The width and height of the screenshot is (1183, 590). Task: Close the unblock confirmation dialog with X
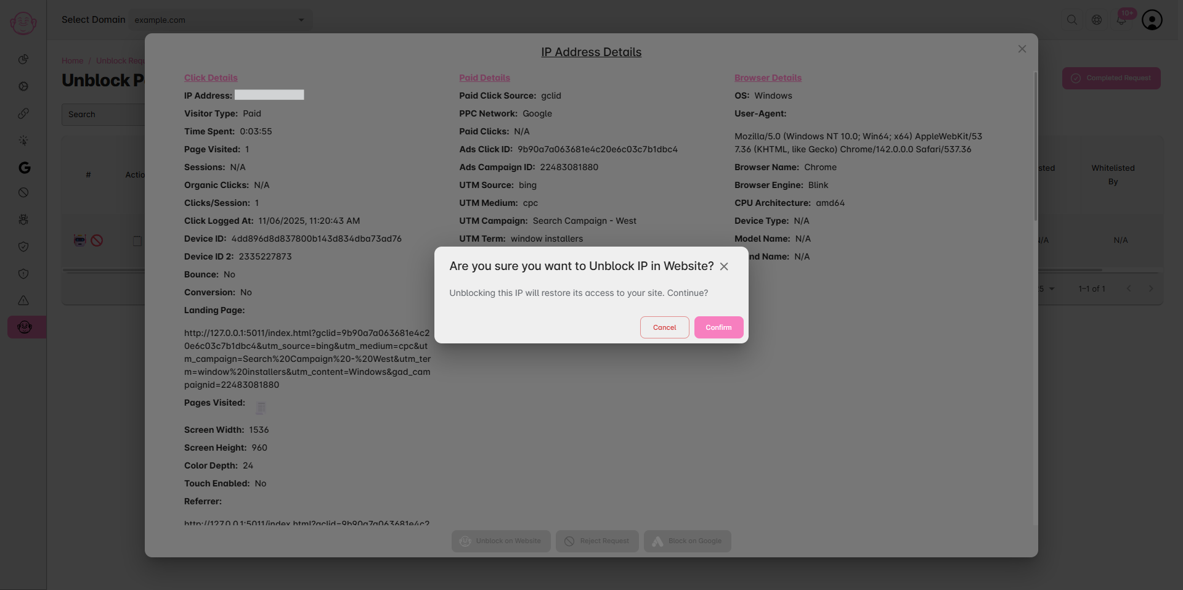(724, 266)
